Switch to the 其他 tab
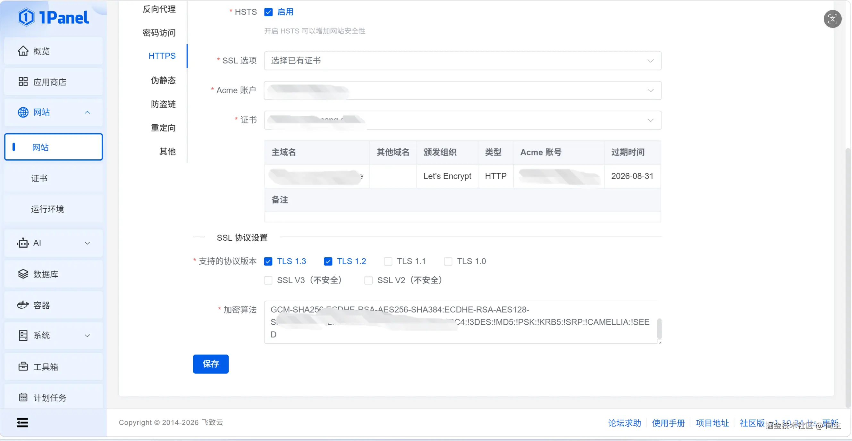 pos(167,151)
